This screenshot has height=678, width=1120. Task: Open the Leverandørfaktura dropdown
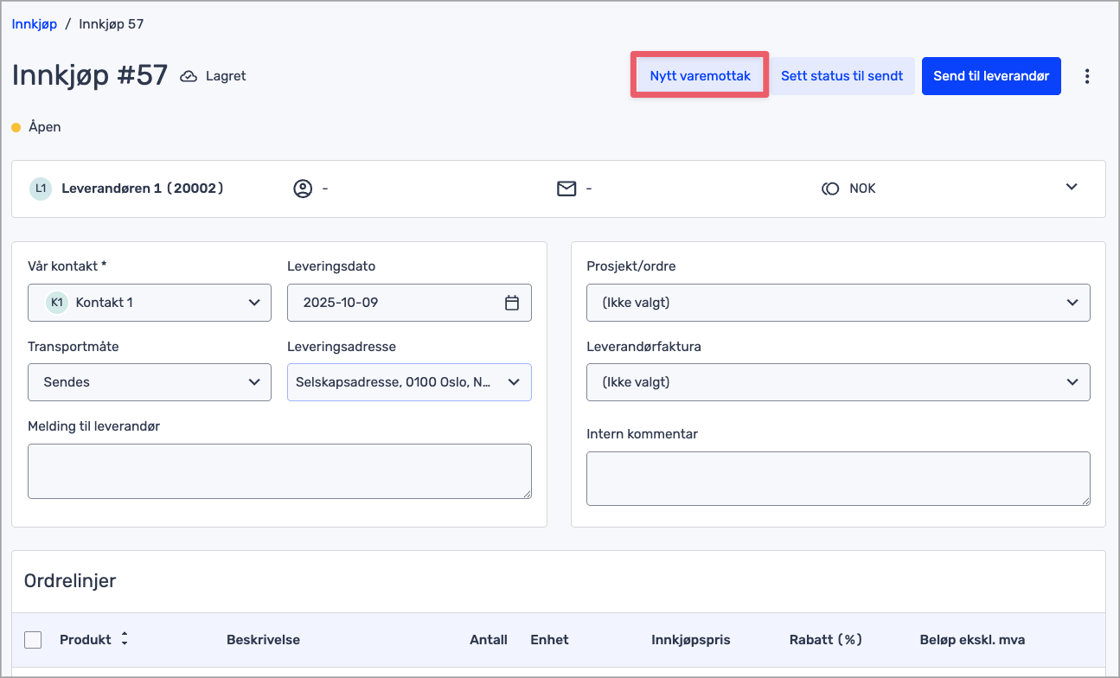coord(837,382)
